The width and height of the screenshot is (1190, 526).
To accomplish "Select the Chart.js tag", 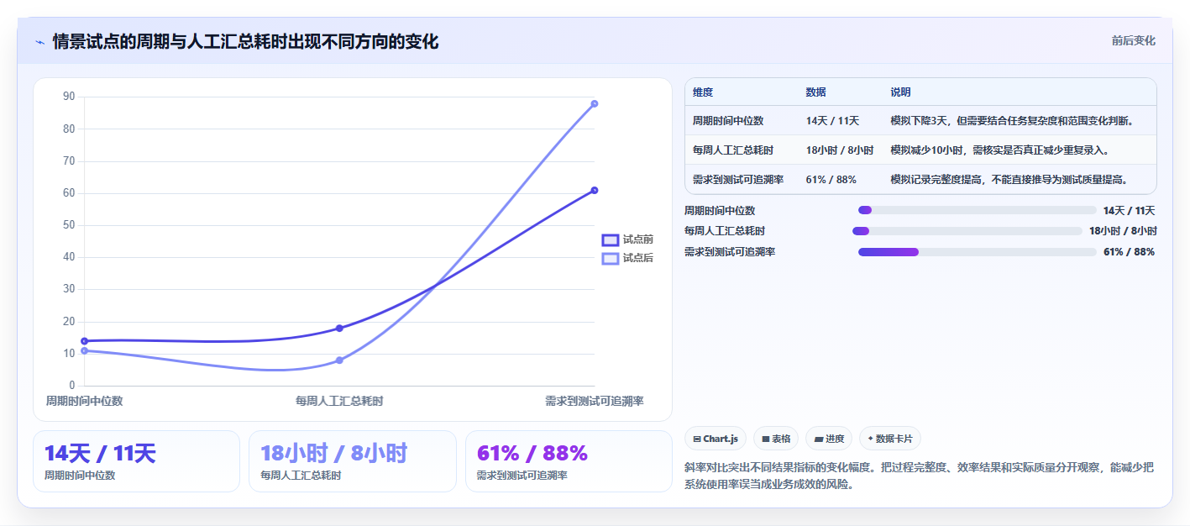I will 716,439.
